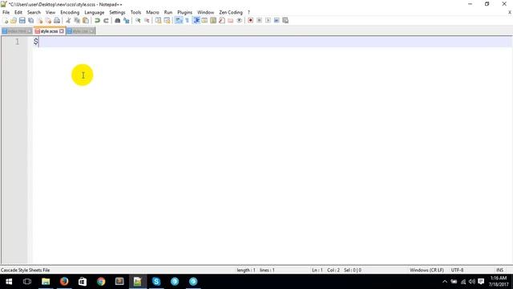Switch to the style.css tab
This screenshot has height=289, width=513.
point(80,31)
